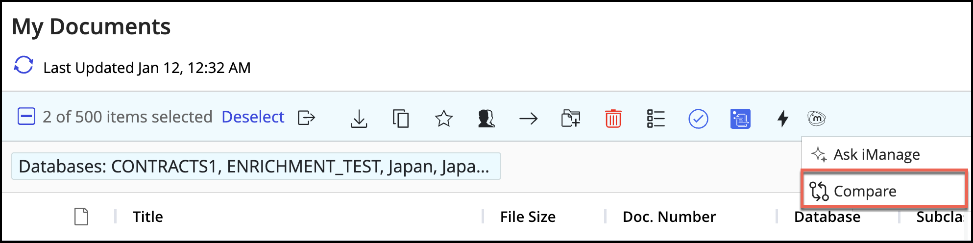Toggle the select-all items checkbox

pyautogui.click(x=26, y=117)
